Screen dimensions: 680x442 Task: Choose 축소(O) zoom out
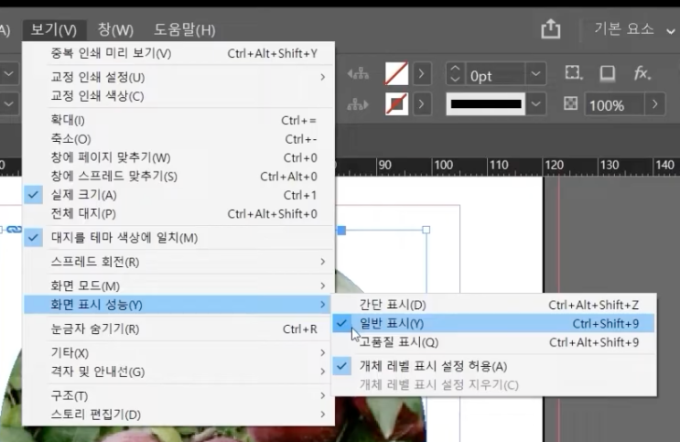point(178,139)
